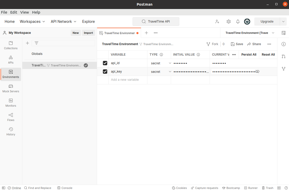The width and height of the screenshot is (289, 191).
Task: Save the TravelTime Environment changes
Action: point(237,44)
